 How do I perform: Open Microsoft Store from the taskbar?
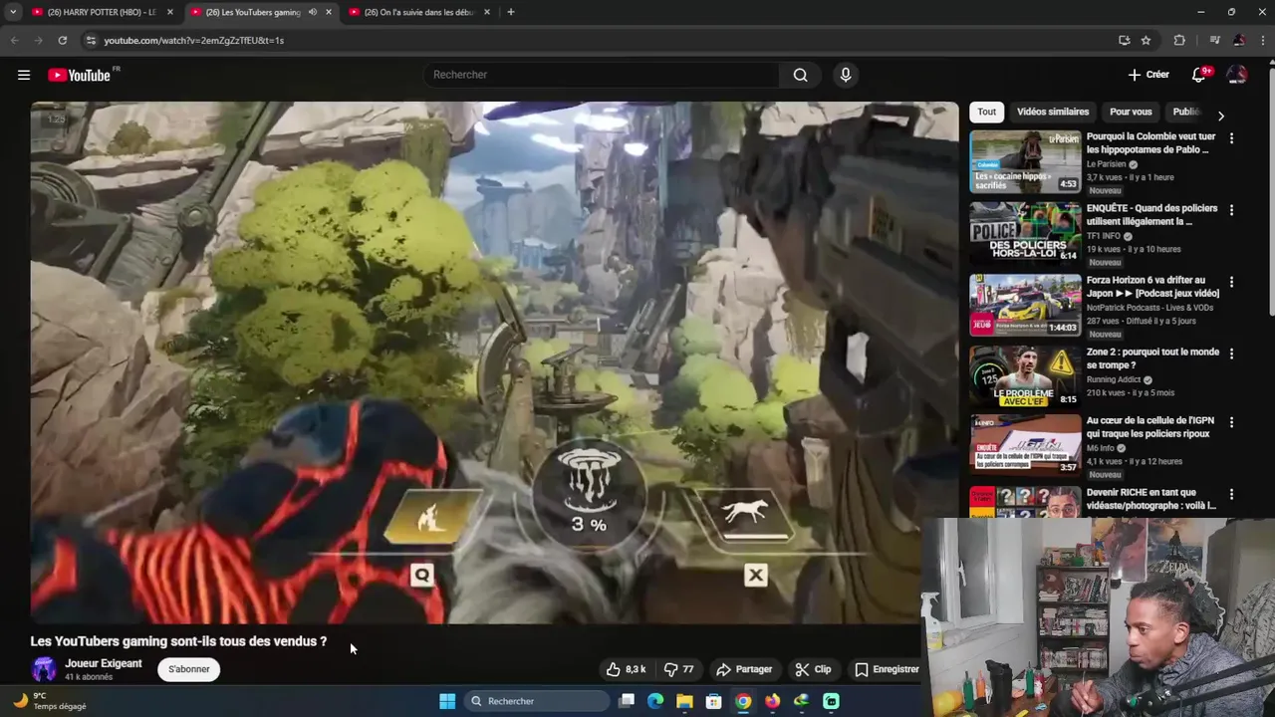[x=713, y=701]
